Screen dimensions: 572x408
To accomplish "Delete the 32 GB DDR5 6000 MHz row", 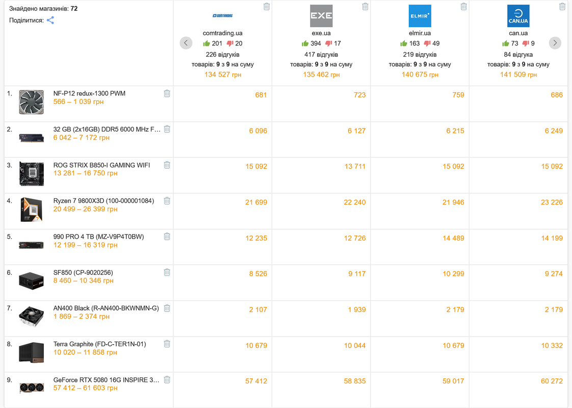I will [167, 129].
